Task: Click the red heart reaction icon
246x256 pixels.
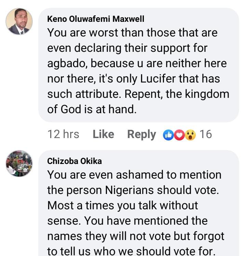Action: 179,135
